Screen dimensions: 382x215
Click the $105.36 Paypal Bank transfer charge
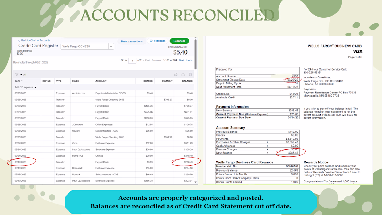coord(148,106)
